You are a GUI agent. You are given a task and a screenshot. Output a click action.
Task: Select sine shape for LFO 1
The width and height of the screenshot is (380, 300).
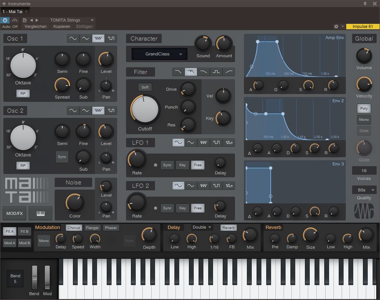tap(178, 142)
